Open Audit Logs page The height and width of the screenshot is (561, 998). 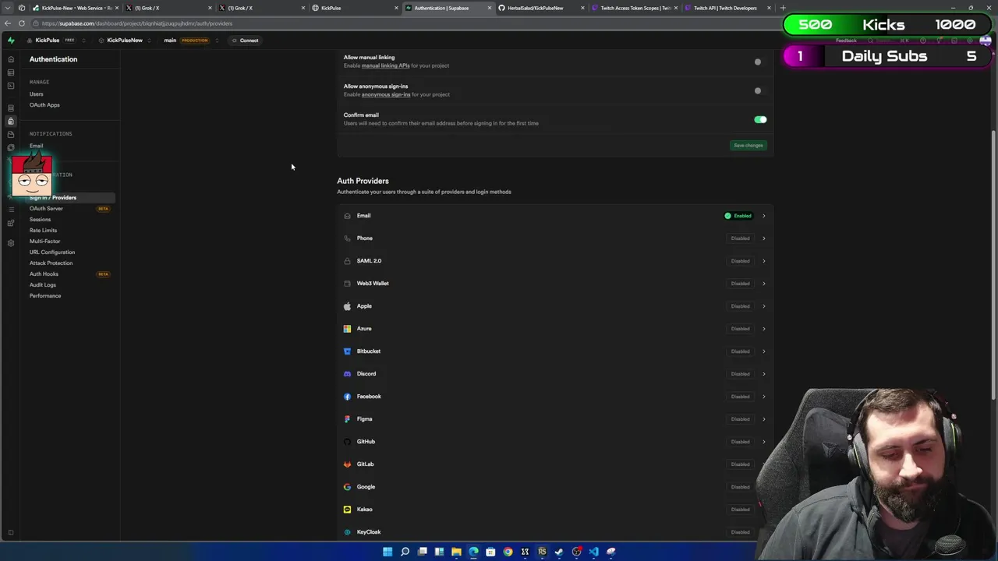tap(43, 285)
